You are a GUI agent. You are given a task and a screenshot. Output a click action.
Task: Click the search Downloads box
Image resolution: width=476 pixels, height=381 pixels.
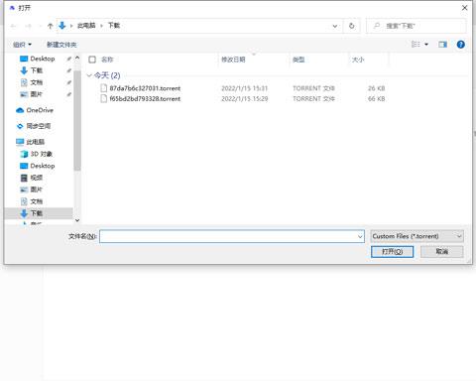tap(416, 26)
